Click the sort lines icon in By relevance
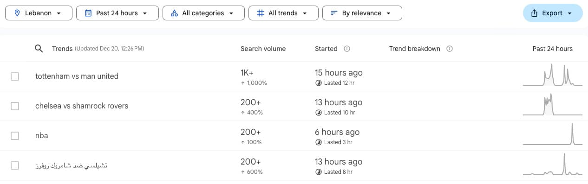Image resolution: width=588 pixels, height=184 pixels. point(333,13)
